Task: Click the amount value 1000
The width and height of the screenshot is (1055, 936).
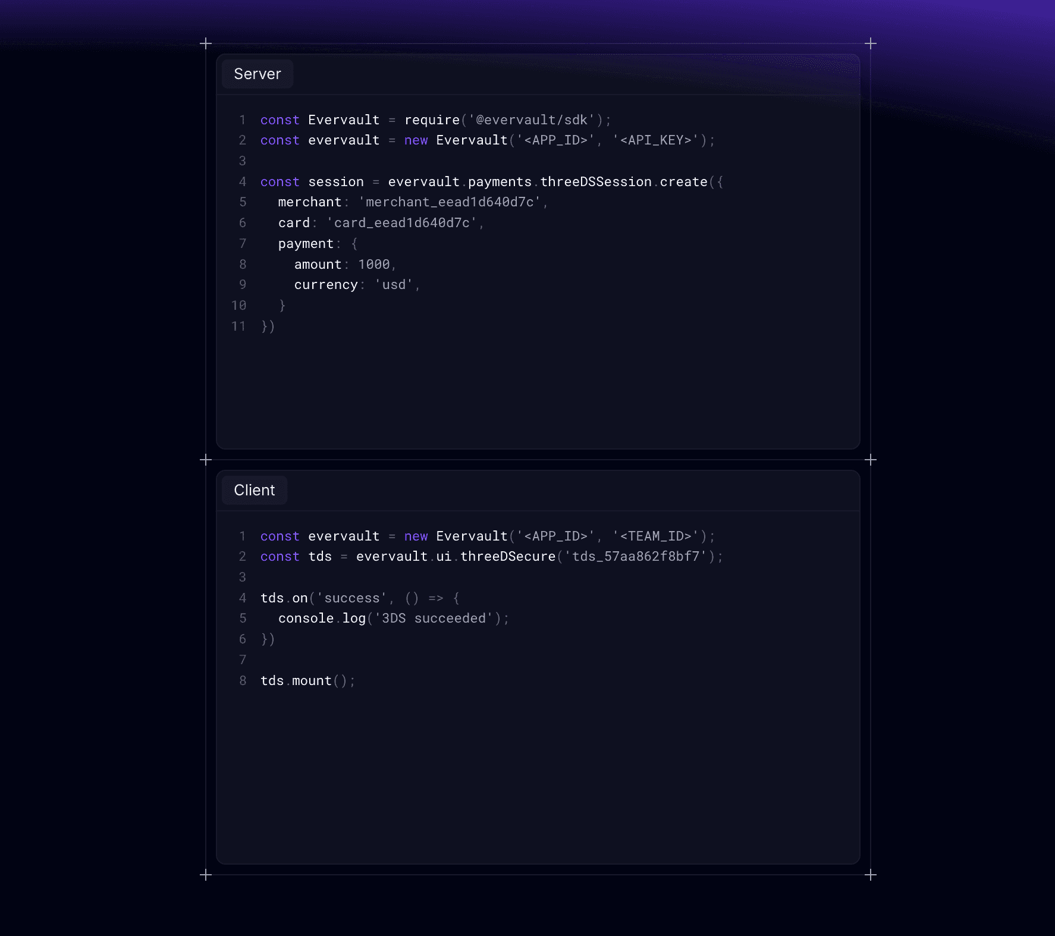Action: (373, 265)
